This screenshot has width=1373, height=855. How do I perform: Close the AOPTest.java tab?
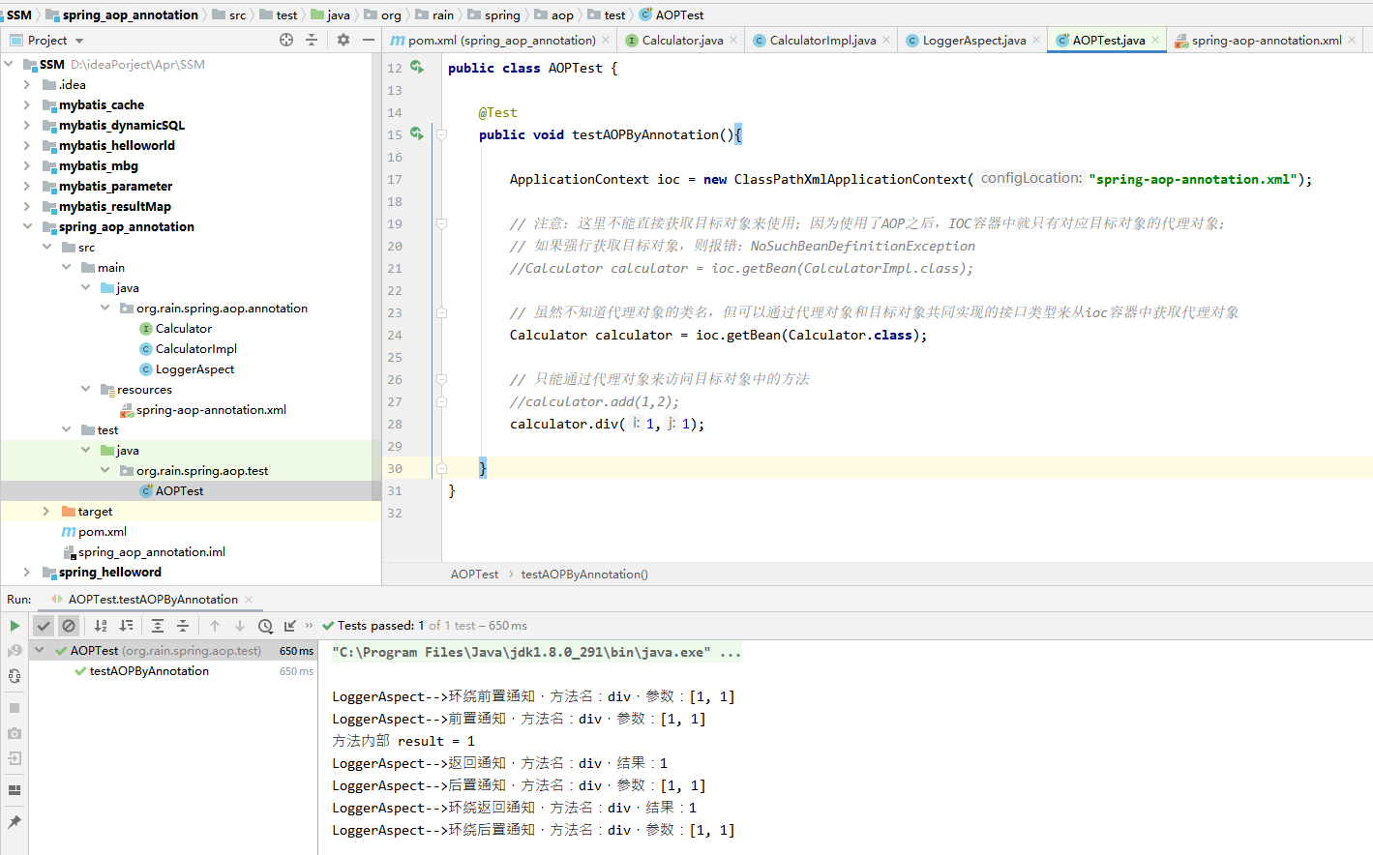1155,40
